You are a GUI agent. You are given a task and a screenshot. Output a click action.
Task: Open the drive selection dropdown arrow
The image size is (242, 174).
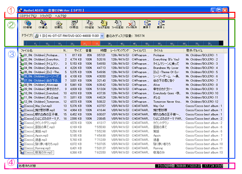point(102,36)
